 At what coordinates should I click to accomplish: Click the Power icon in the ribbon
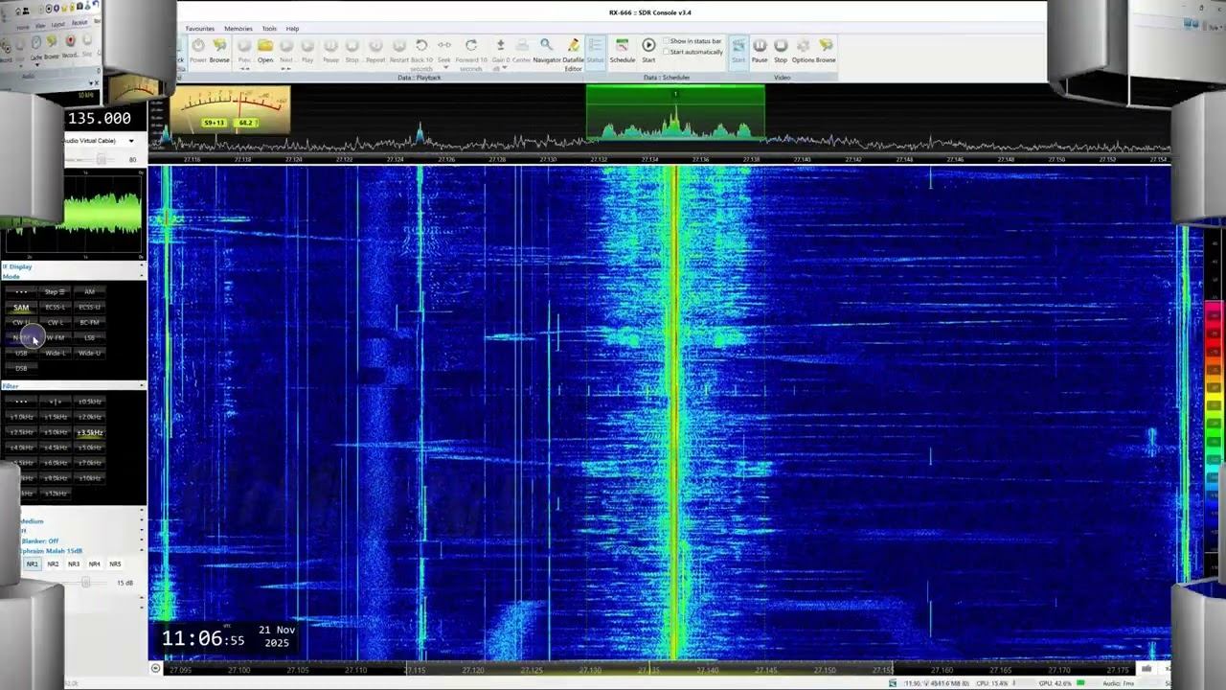tap(198, 50)
